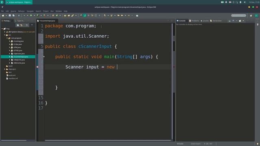
Task: Open the Source menu
Action: [13, 11]
